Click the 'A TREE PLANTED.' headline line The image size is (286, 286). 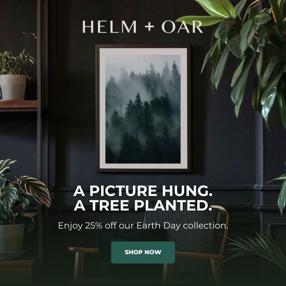143,206
